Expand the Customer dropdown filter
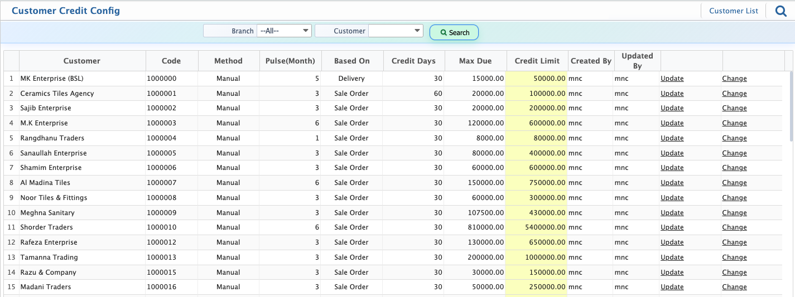The image size is (795, 297). (x=396, y=31)
